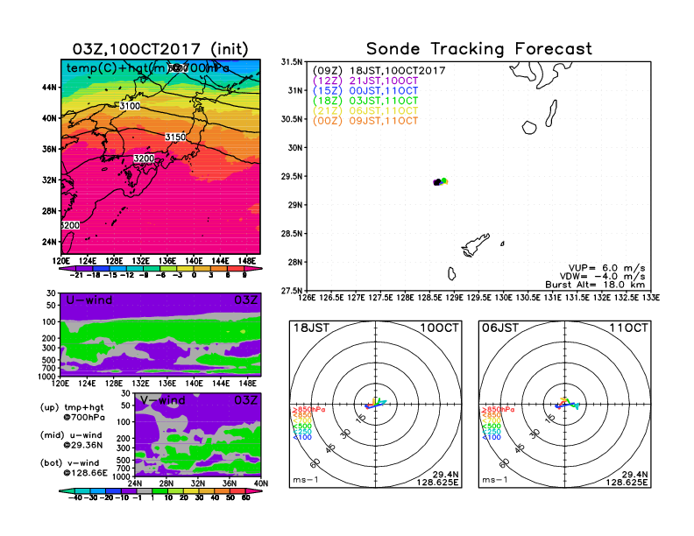Screen dimensions: 694x536
Task: Click "128.625E" in the 18JST hodograph
Action: pyautogui.click(x=437, y=483)
